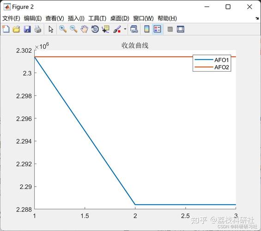The width and height of the screenshot is (261, 231).
Task: Click the New Figure toolbar icon
Action: pos(6,29)
